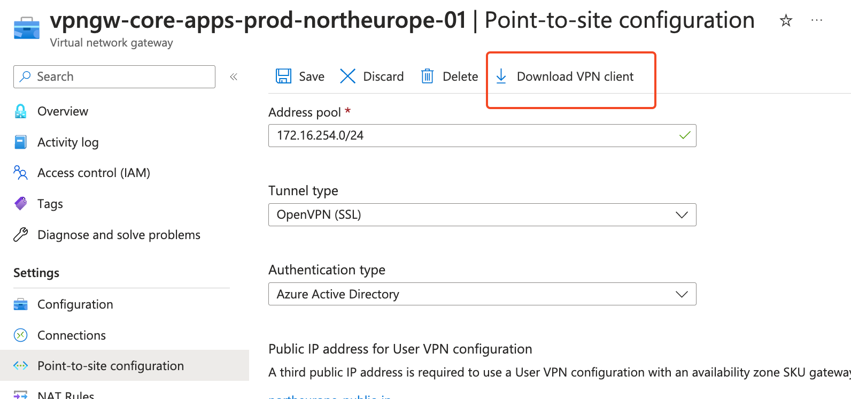Click the Address pool input field
Image resolution: width=851 pixels, height=399 pixels.
pyautogui.click(x=482, y=135)
